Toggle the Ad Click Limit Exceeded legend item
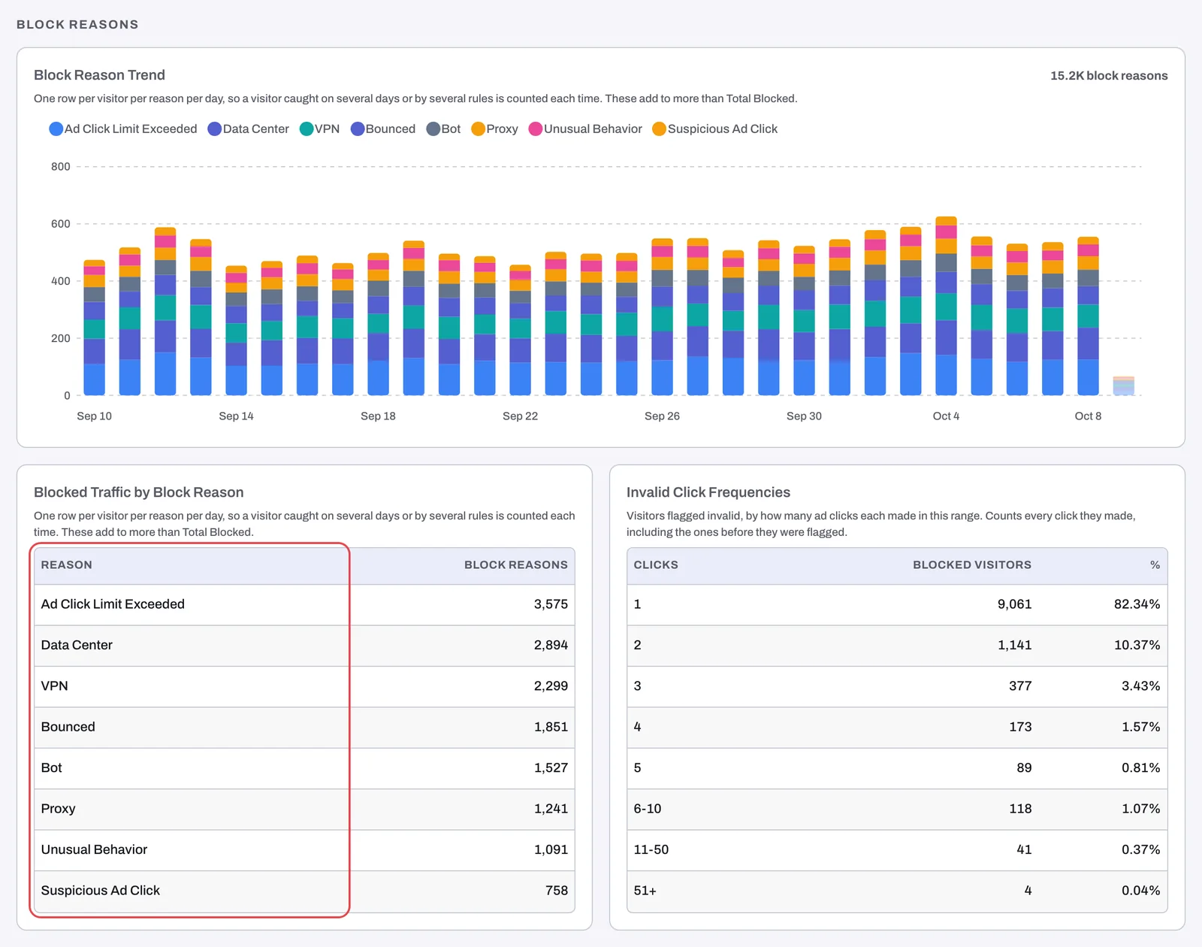The height and width of the screenshot is (947, 1202). pos(123,129)
